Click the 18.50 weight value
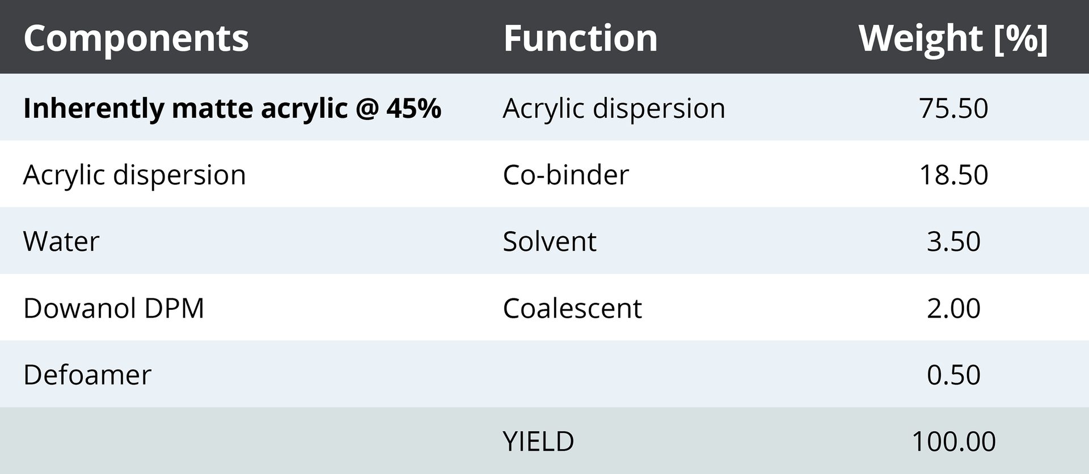 [953, 174]
